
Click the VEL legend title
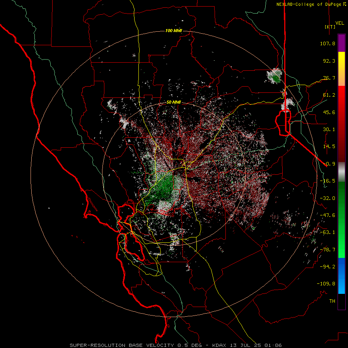click(x=340, y=23)
